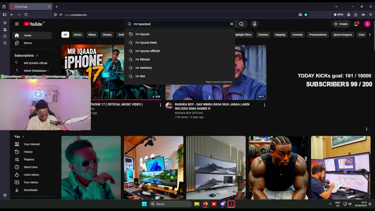Viewport: 375px width, 211px height.
Task: Open the browser profile icon
Action: pyautogui.click(x=349, y=15)
